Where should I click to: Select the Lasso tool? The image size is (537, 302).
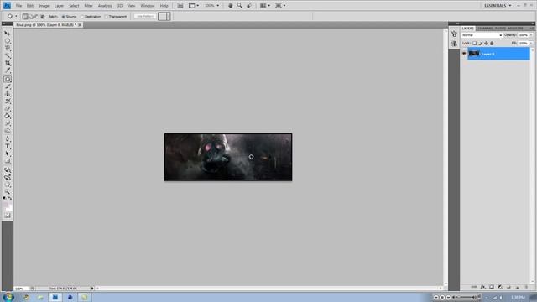[x=8, y=48]
